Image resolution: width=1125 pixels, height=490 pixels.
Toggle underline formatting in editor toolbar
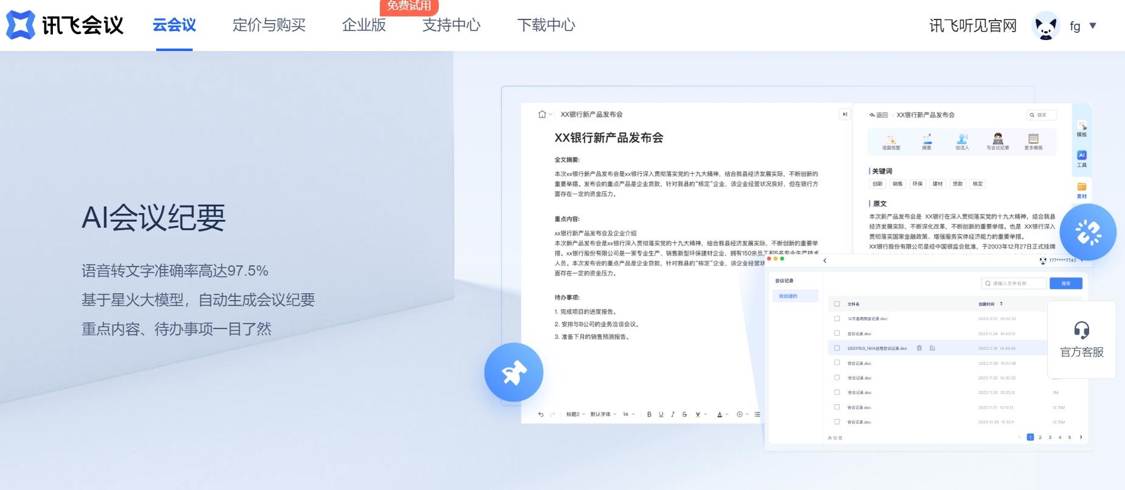tap(661, 414)
